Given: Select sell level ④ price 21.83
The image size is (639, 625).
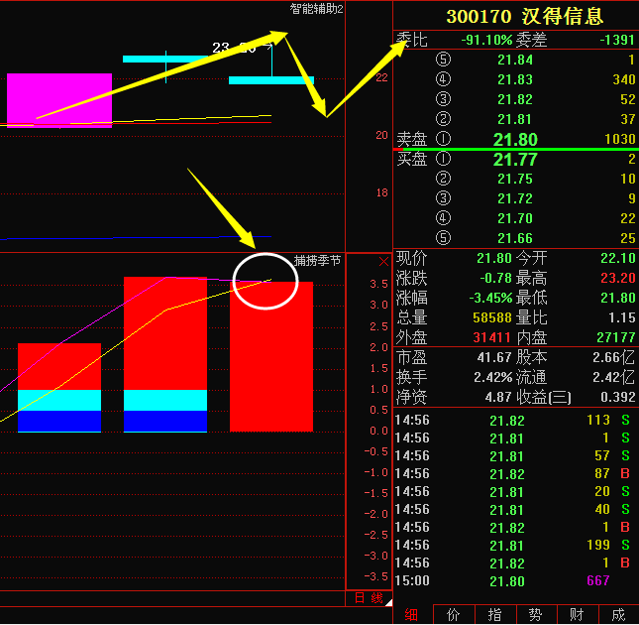Looking at the screenshot, I should coord(515,79).
